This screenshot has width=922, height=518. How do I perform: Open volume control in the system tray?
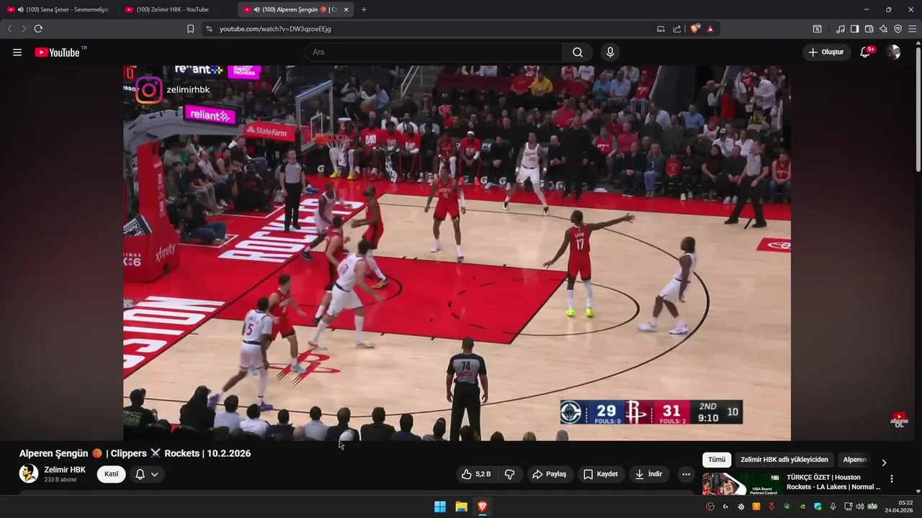click(859, 506)
